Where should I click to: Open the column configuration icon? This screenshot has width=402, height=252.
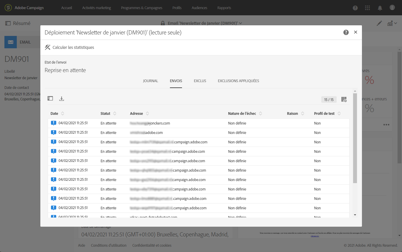344,100
